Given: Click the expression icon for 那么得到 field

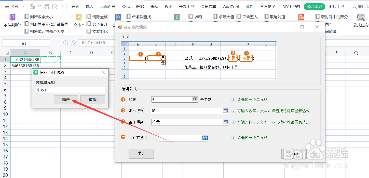Looking at the screenshot, I should coord(226,111).
